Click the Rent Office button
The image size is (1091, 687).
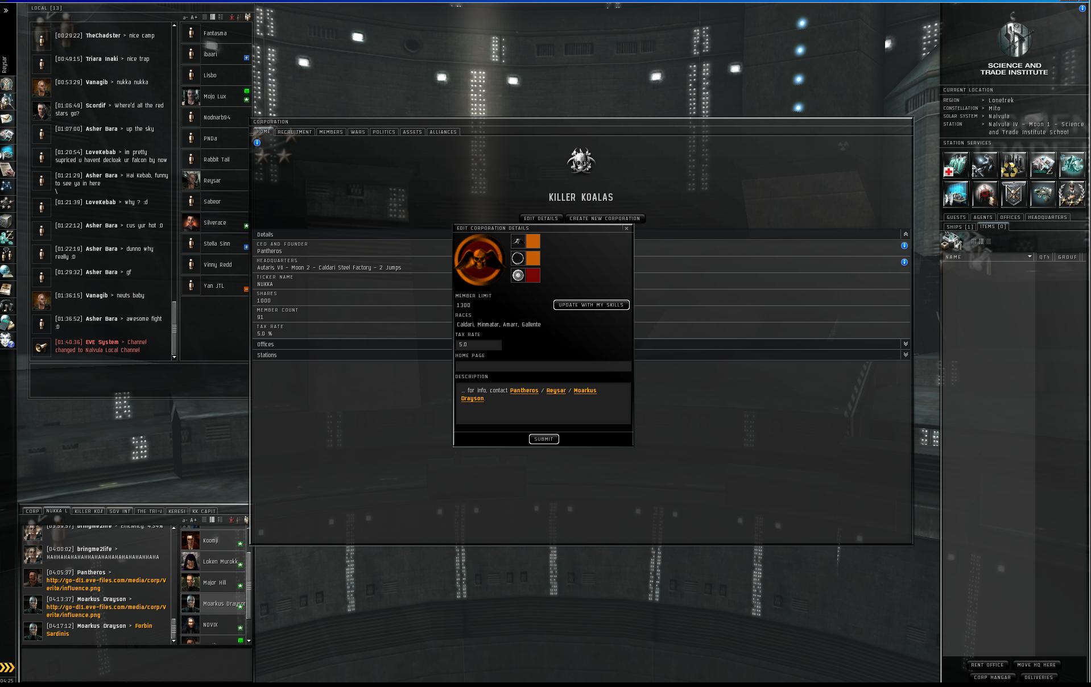[x=987, y=665]
